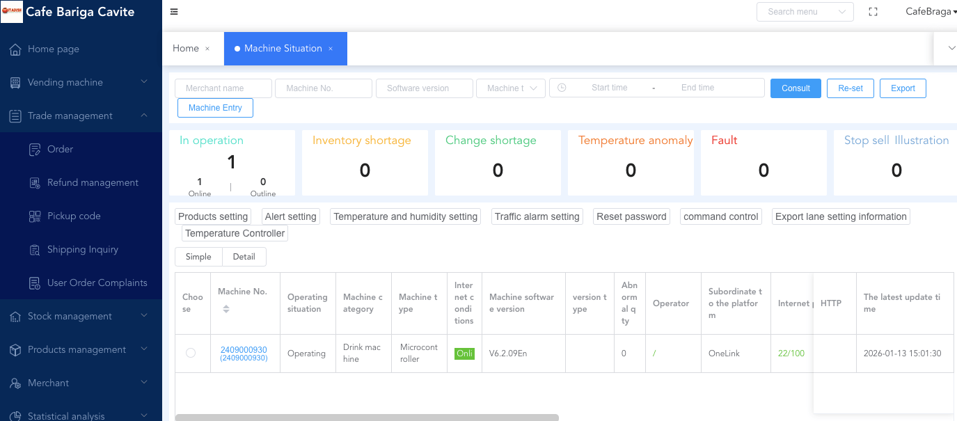This screenshot has height=421, width=957.
Task: Open the Search menu dropdown
Action: click(x=805, y=12)
